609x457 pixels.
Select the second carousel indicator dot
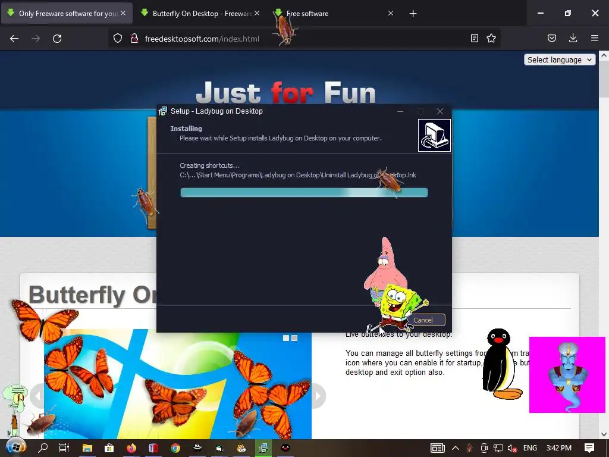point(294,338)
